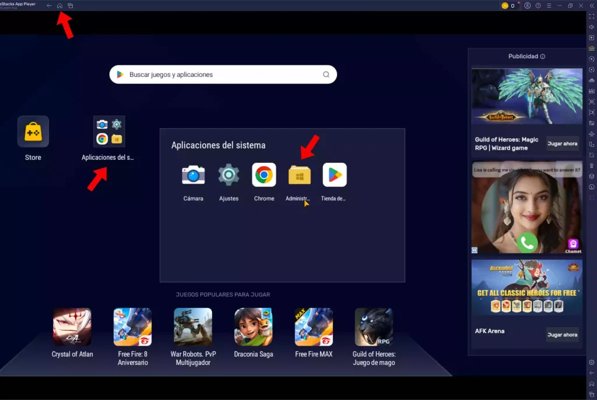The height and width of the screenshot is (400, 597).
Task: Click the AFK Arena ad banner image
Action: tap(527, 287)
